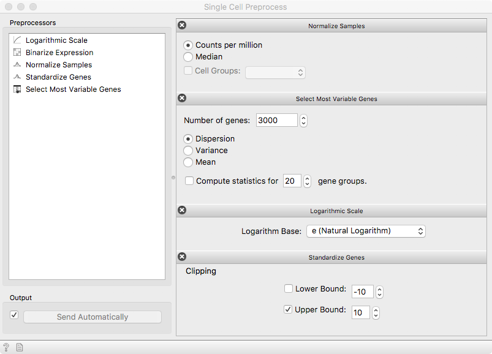Select the Median radio button
This screenshot has height=354, width=492.
tap(188, 57)
